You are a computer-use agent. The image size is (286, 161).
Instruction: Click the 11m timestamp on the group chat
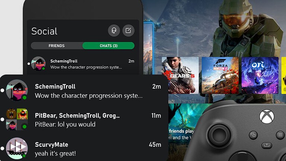click(x=156, y=116)
